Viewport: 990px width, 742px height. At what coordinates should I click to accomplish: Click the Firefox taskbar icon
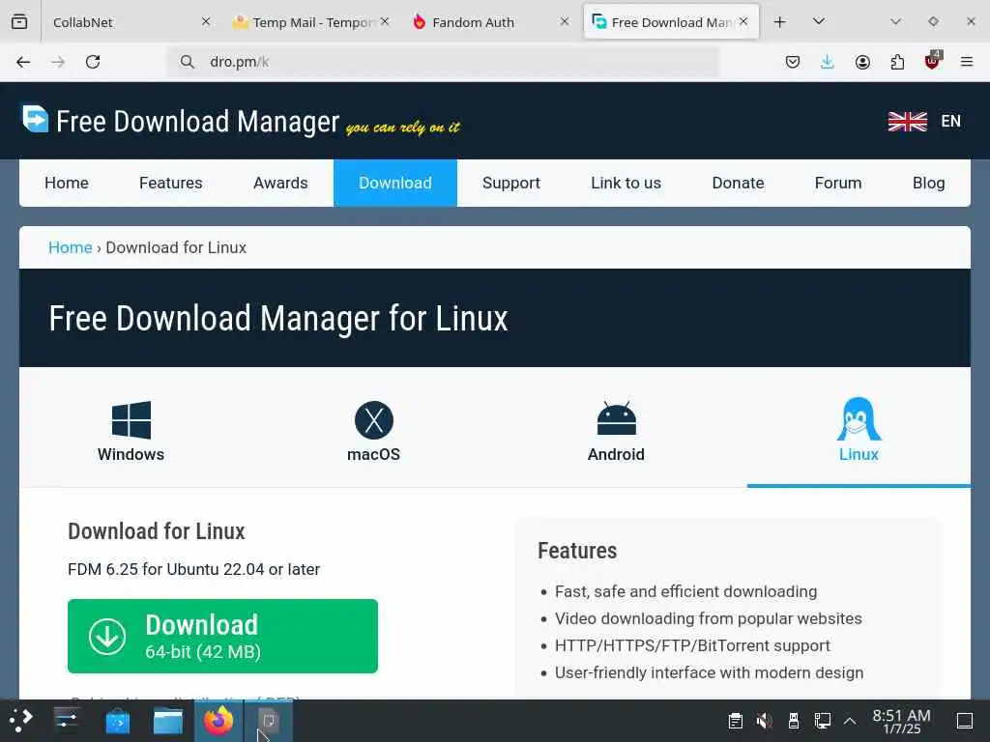(218, 720)
